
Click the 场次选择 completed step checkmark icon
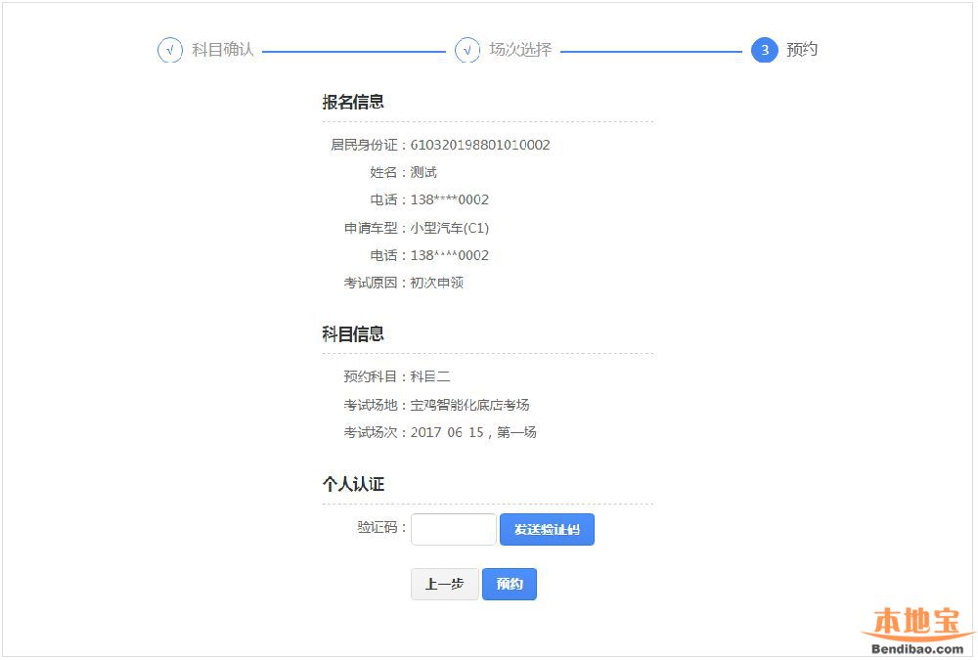pyautogui.click(x=467, y=50)
